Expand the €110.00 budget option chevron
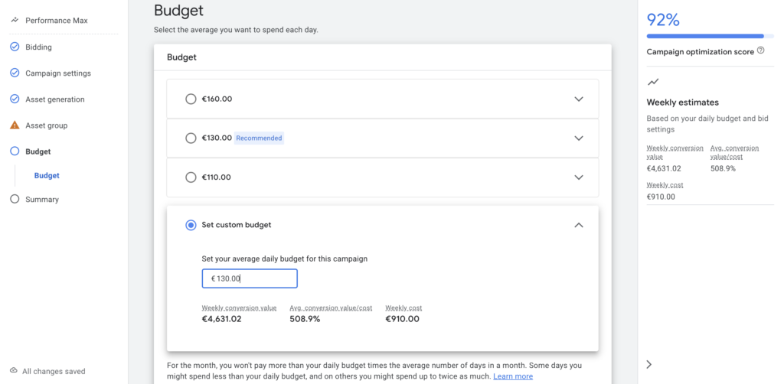The image size is (784, 384). 579,177
